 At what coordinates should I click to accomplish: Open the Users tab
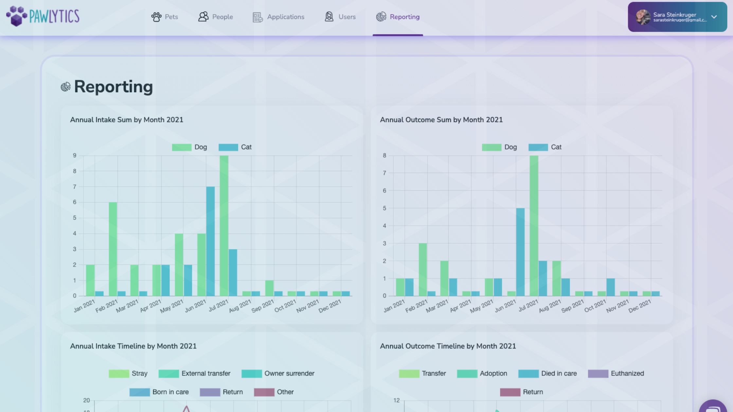click(x=340, y=17)
